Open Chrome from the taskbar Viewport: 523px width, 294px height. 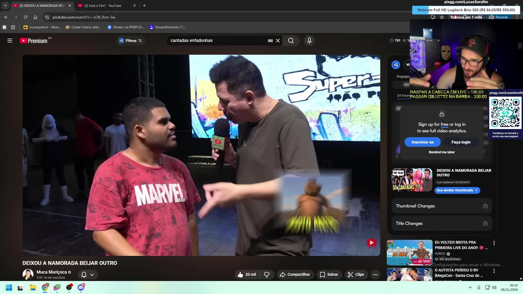pyautogui.click(x=45, y=287)
